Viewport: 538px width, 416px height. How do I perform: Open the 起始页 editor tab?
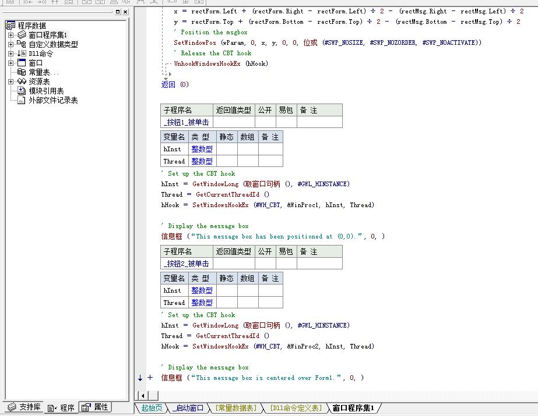click(x=152, y=408)
